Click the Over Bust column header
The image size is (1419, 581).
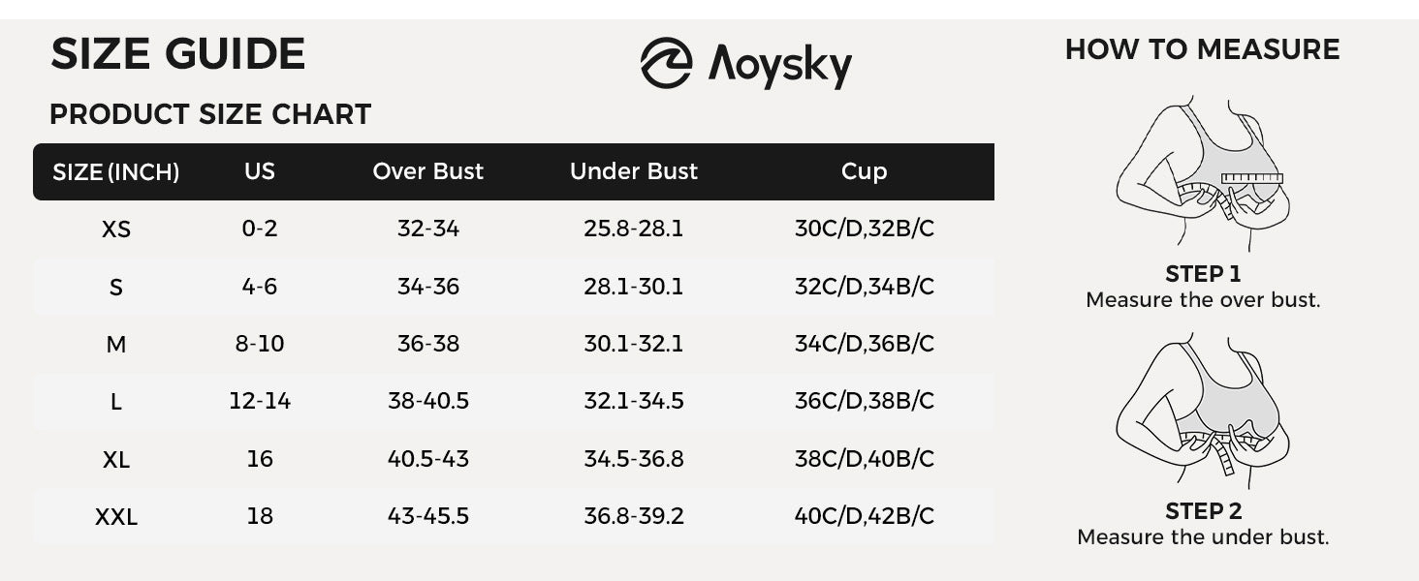tap(427, 171)
